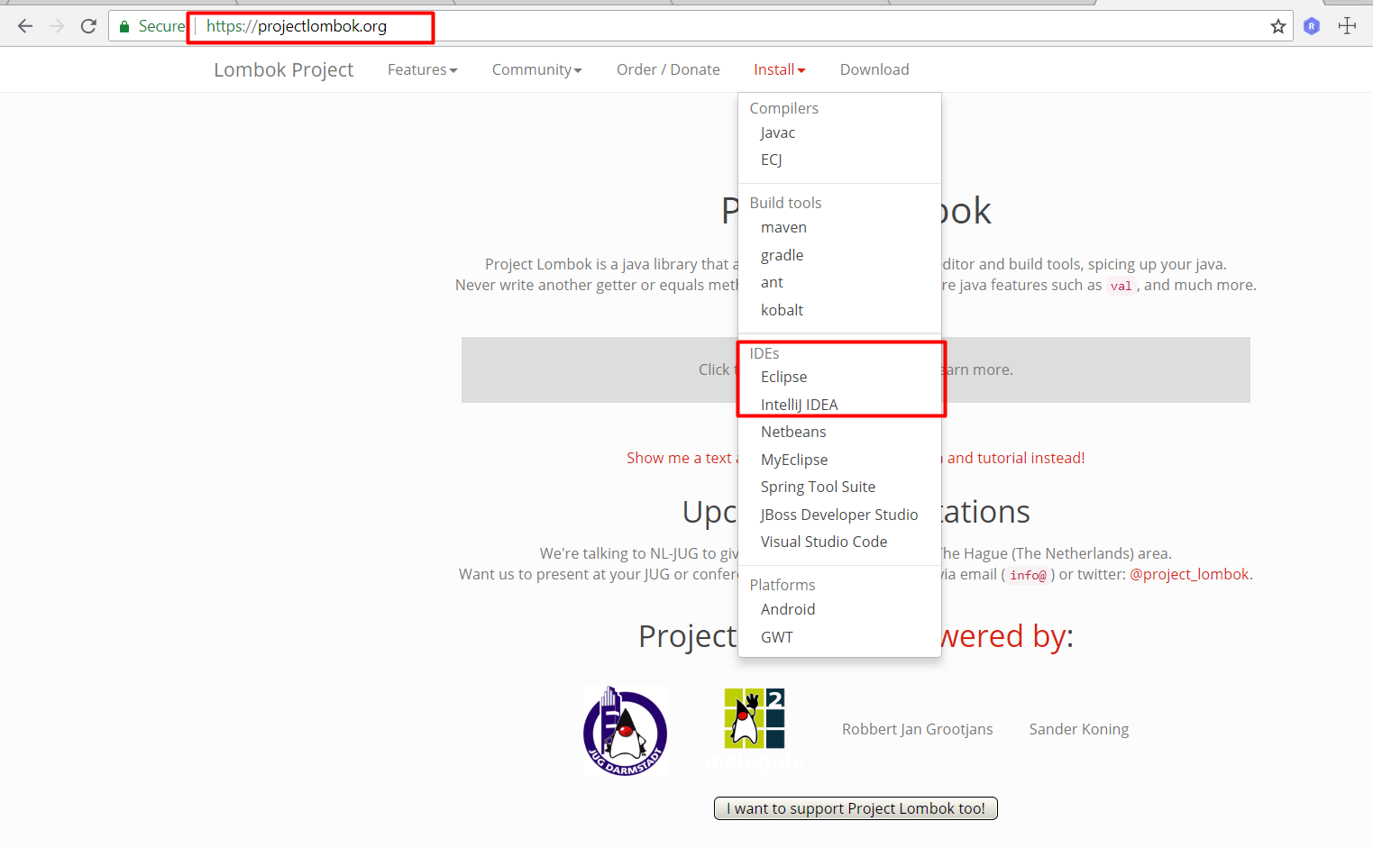This screenshot has width=1373, height=848.
Task: Click the green Secure padlock icon
Action: pos(124,26)
